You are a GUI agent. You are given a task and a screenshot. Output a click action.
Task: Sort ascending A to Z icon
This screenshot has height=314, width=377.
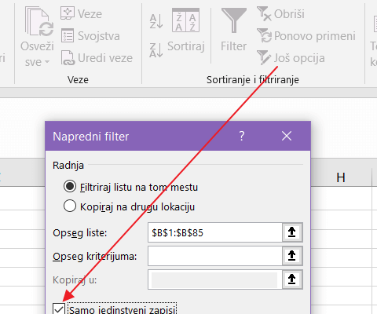coord(156,21)
